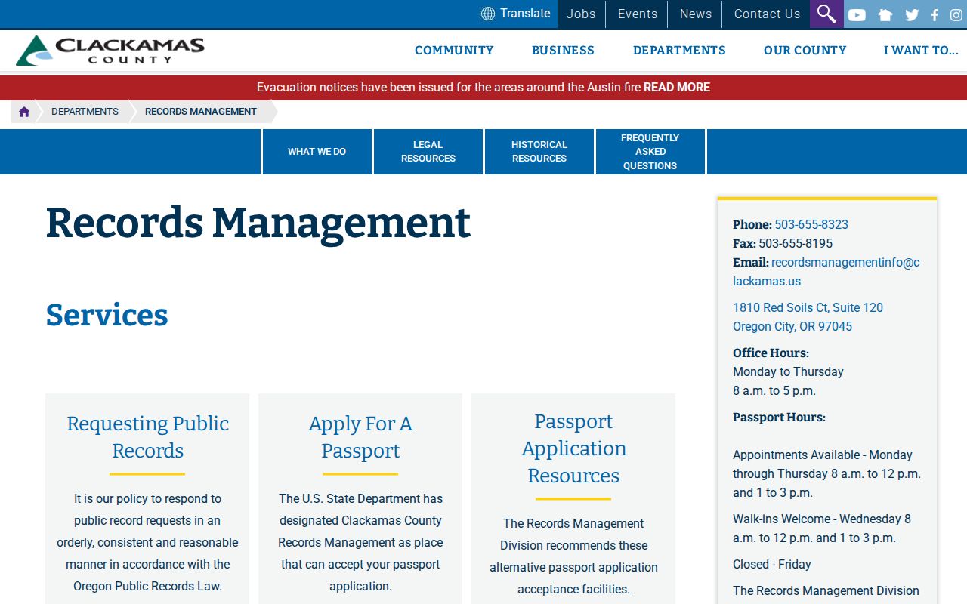967x604 pixels.
Task: Select the Departments breadcrumb
Action: 85,112
